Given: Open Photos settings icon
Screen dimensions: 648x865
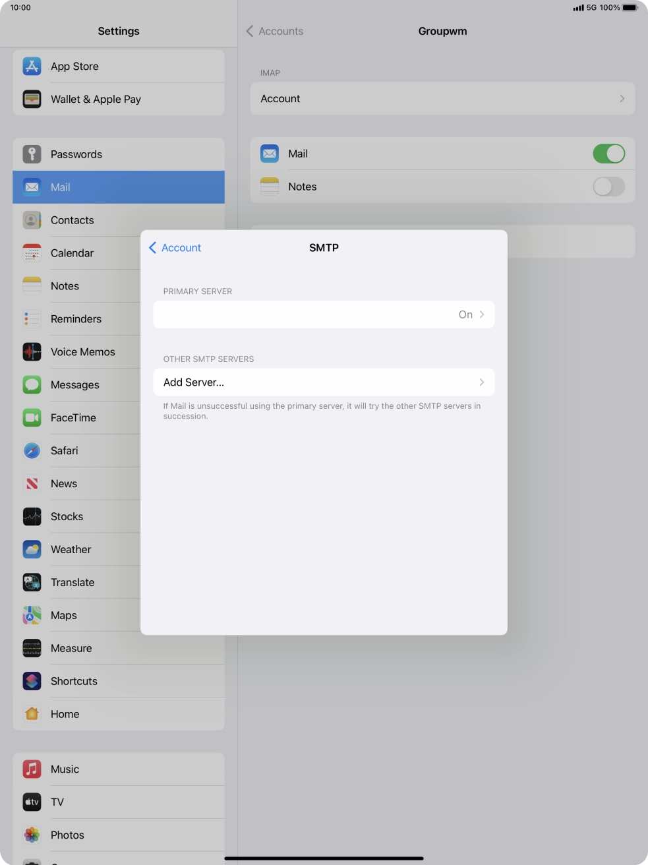Looking at the screenshot, I should (x=32, y=835).
